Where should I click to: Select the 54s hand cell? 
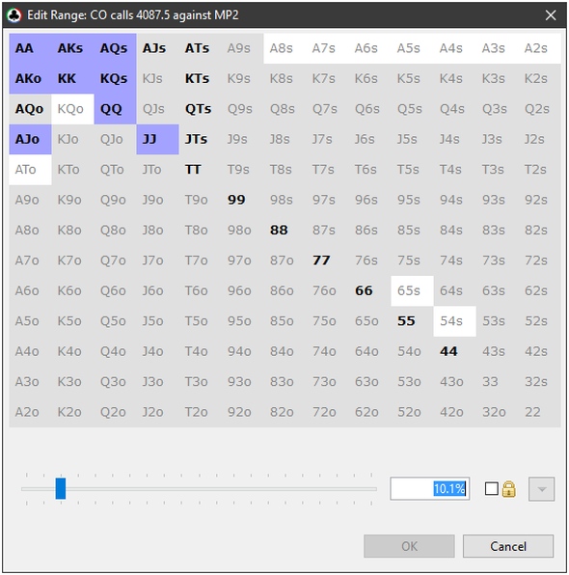pos(454,321)
